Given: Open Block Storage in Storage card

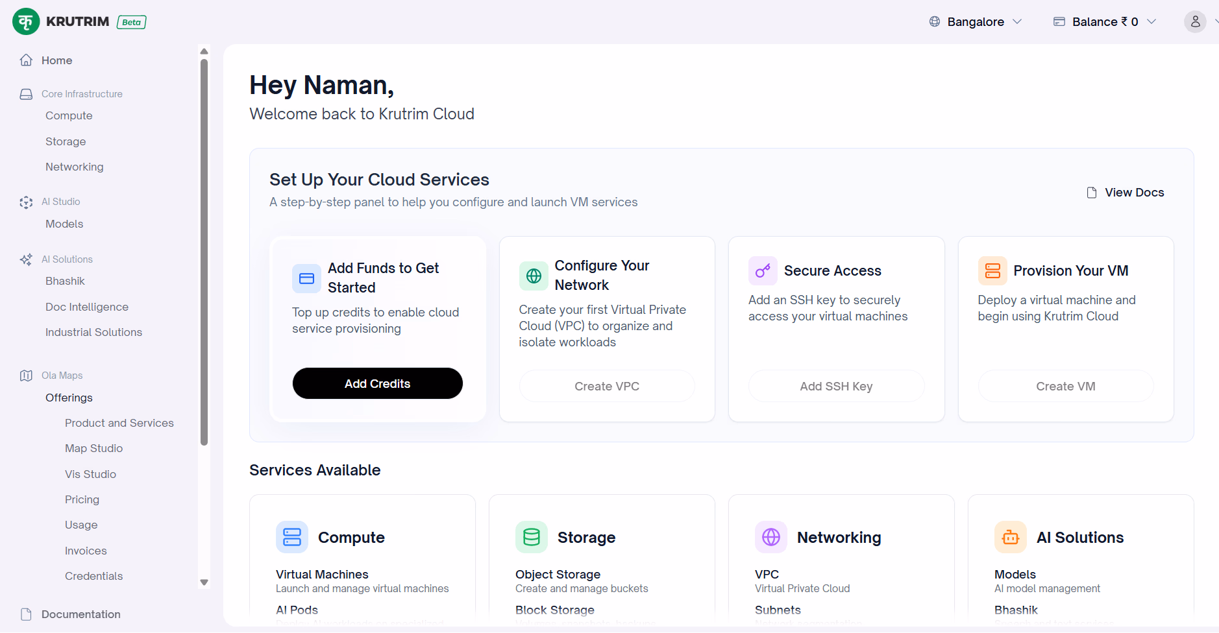Looking at the screenshot, I should [x=554, y=610].
